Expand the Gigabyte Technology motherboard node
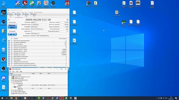 point(11,77)
